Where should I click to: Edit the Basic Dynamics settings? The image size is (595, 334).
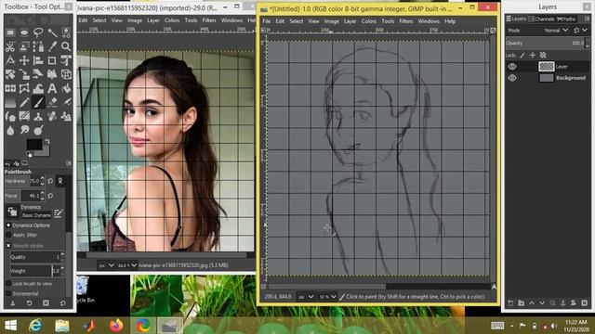click(x=58, y=213)
